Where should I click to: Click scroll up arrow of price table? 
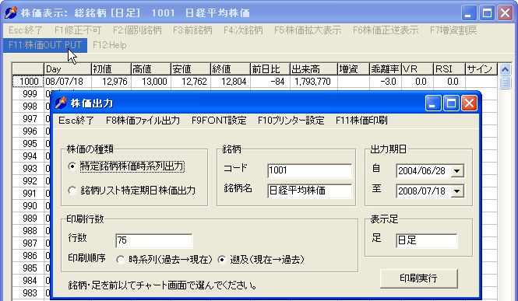(x=505, y=69)
